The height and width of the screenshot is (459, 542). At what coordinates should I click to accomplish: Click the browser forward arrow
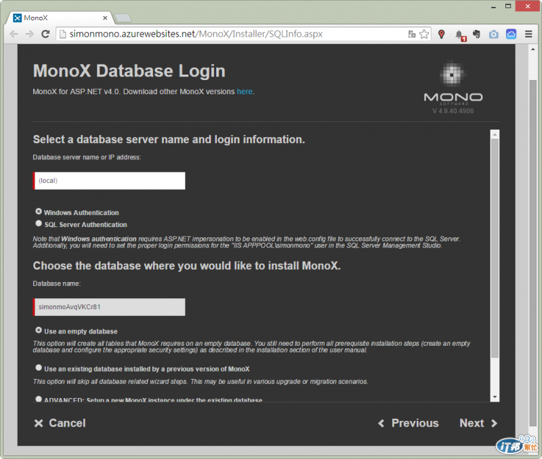[30, 34]
